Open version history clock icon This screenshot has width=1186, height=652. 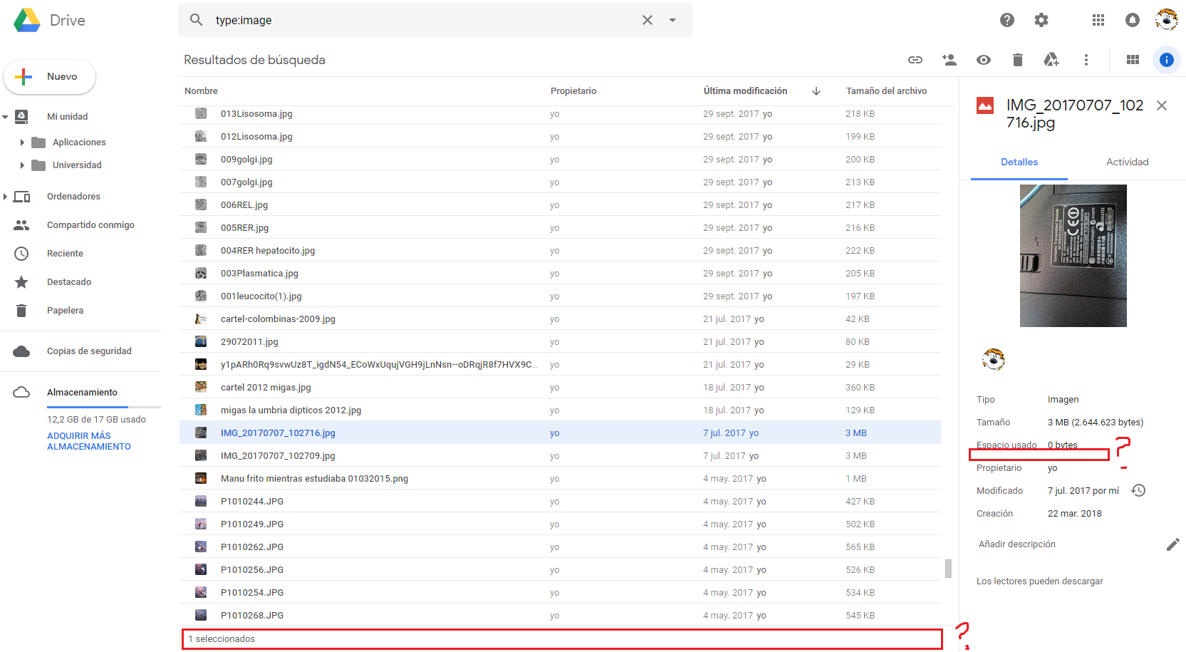point(1138,490)
